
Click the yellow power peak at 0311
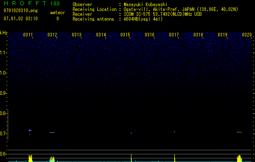30,158
